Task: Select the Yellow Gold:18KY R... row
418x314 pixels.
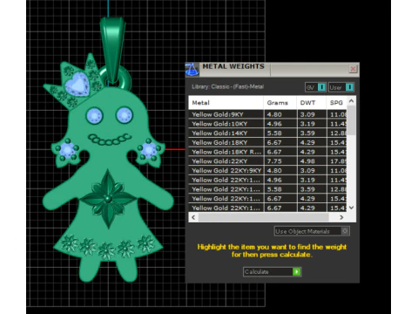Action: (267, 152)
